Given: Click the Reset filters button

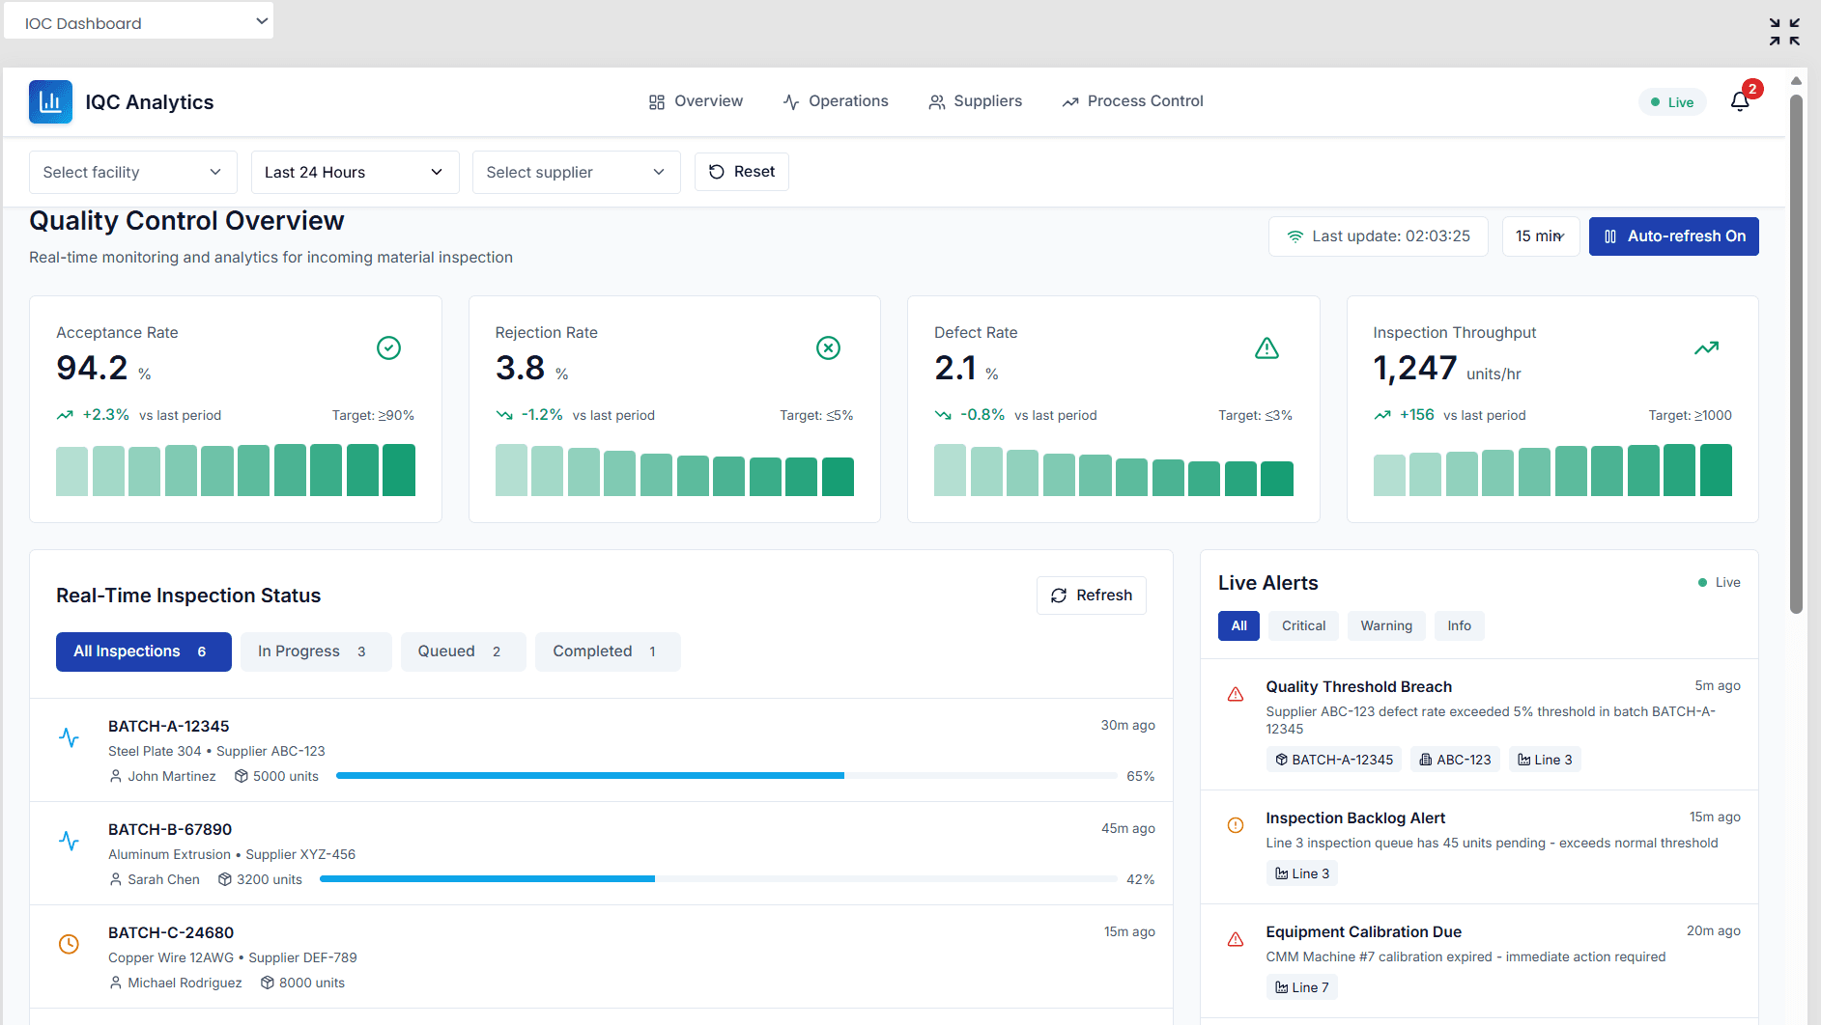Looking at the screenshot, I should [x=742, y=172].
